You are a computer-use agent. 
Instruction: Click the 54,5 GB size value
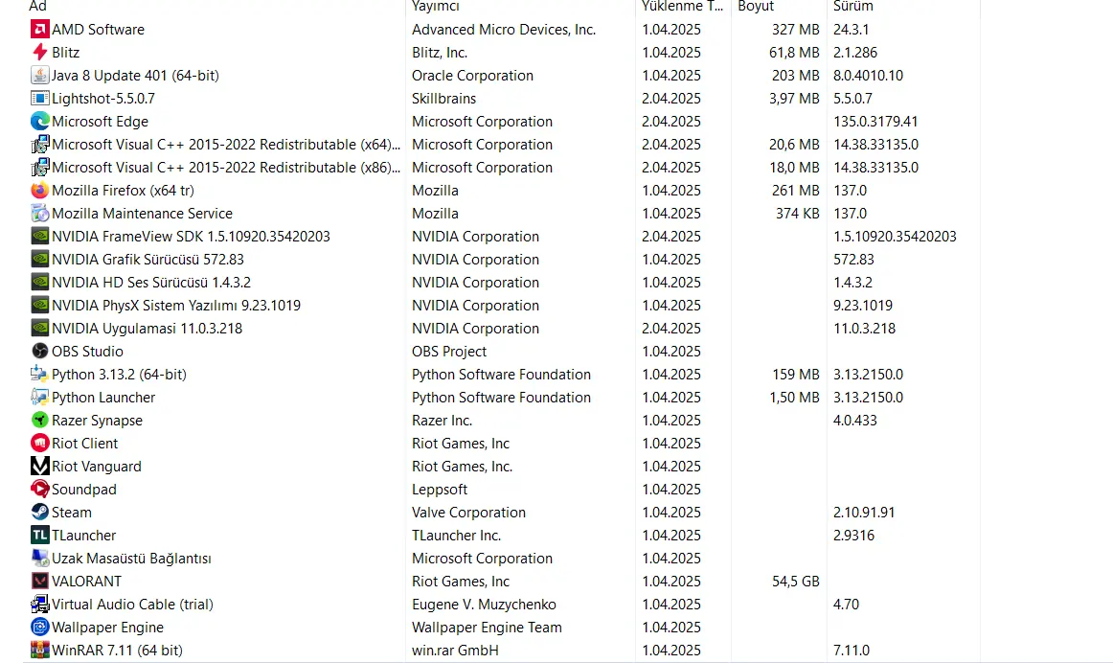coord(796,582)
